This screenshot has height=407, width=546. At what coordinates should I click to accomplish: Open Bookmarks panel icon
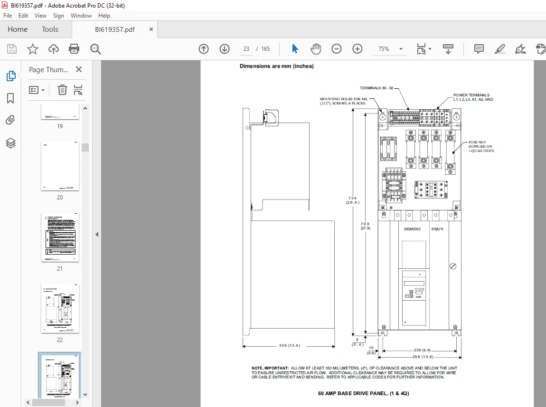(x=10, y=98)
